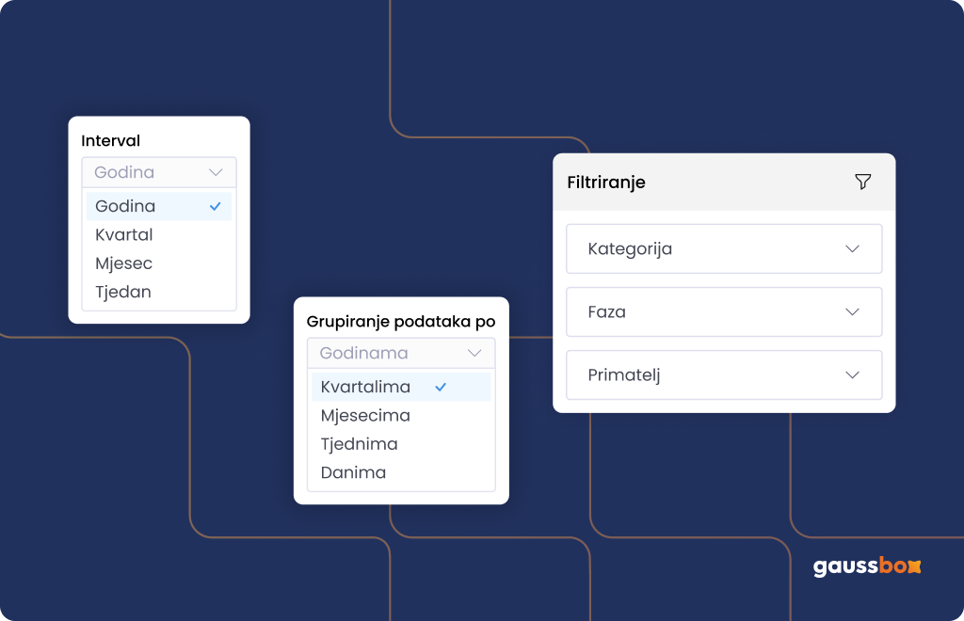
Task: Click the checkmark next to Godina
Action: (216, 206)
